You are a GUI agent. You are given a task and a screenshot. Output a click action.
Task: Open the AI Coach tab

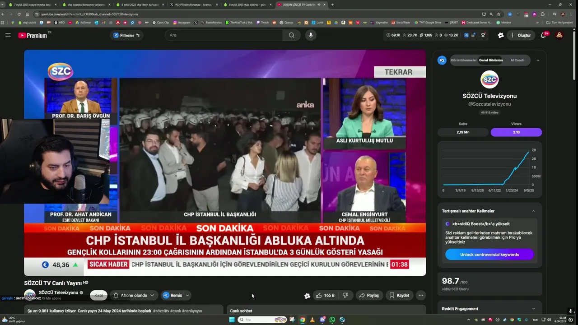tap(517, 60)
